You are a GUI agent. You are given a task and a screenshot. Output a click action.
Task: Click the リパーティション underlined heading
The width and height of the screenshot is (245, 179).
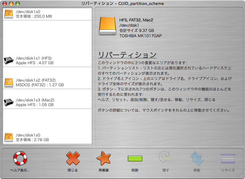pyautogui.click(x=127, y=55)
